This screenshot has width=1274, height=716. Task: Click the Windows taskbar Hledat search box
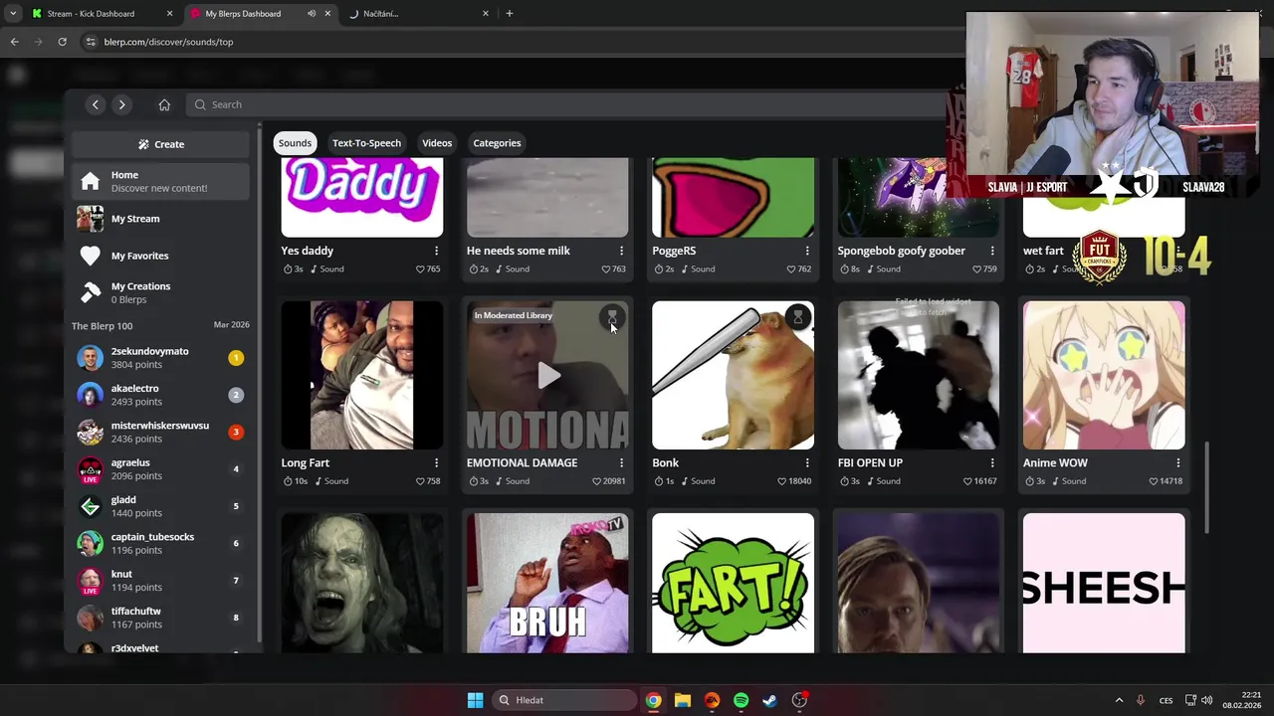565,700
